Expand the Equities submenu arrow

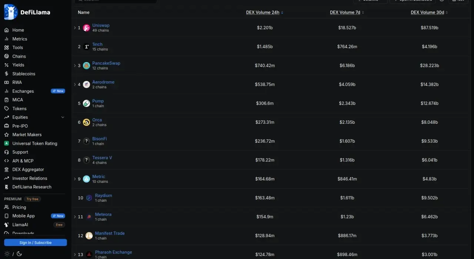[63, 117]
